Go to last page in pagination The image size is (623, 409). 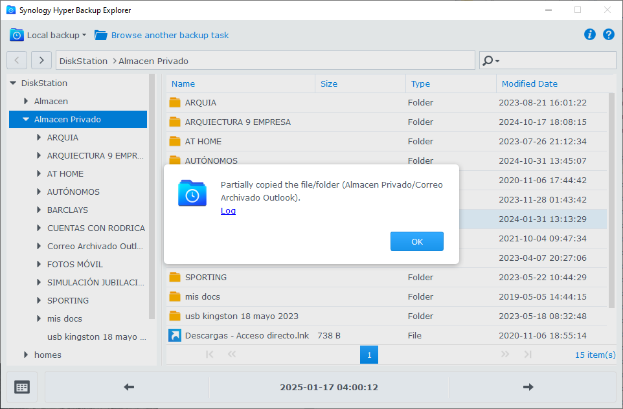528,354
